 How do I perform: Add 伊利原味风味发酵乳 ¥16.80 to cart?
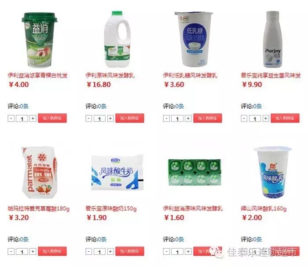point(130,118)
